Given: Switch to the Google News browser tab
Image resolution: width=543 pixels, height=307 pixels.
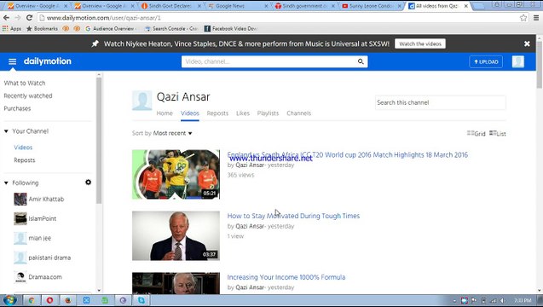Looking at the screenshot, I should 238,6.
